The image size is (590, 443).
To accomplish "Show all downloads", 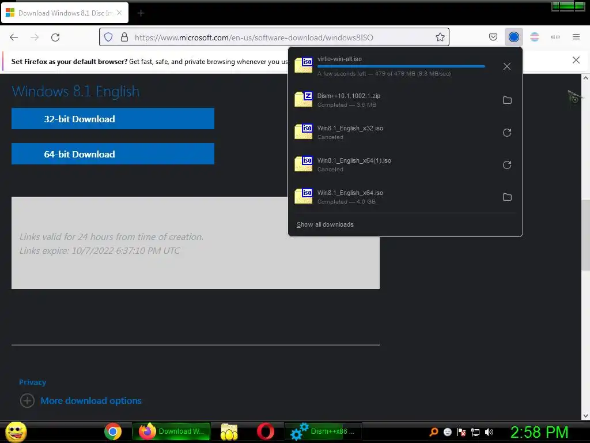I will 325,224.
